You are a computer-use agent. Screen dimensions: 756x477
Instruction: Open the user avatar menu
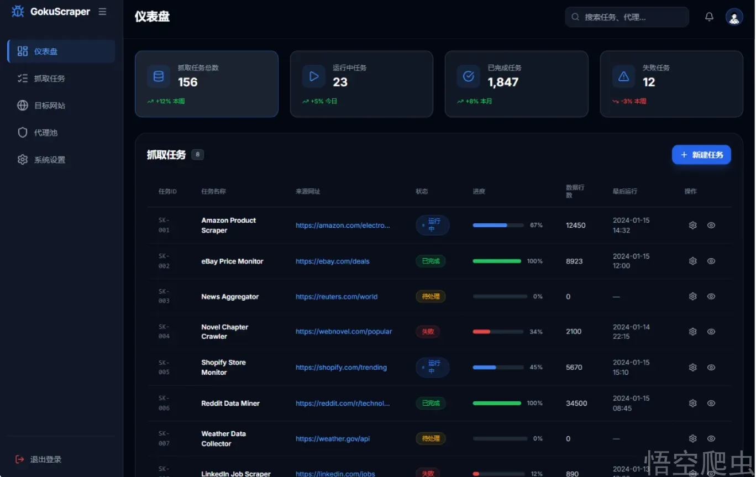click(734, 17)
